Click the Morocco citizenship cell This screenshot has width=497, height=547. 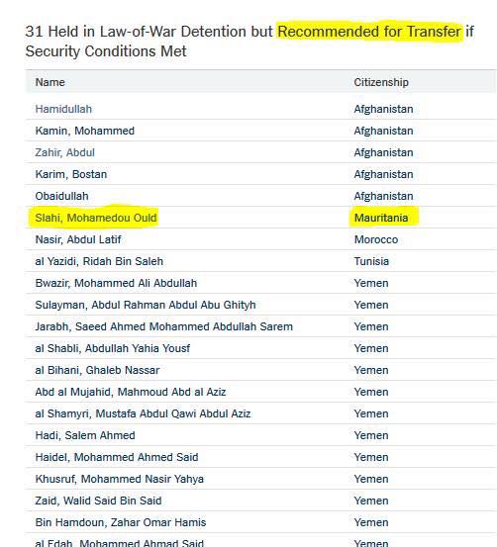[376, 239]
